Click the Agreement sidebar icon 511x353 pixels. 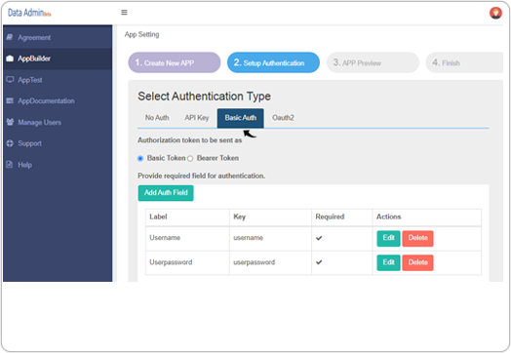[x=10, y=37]
